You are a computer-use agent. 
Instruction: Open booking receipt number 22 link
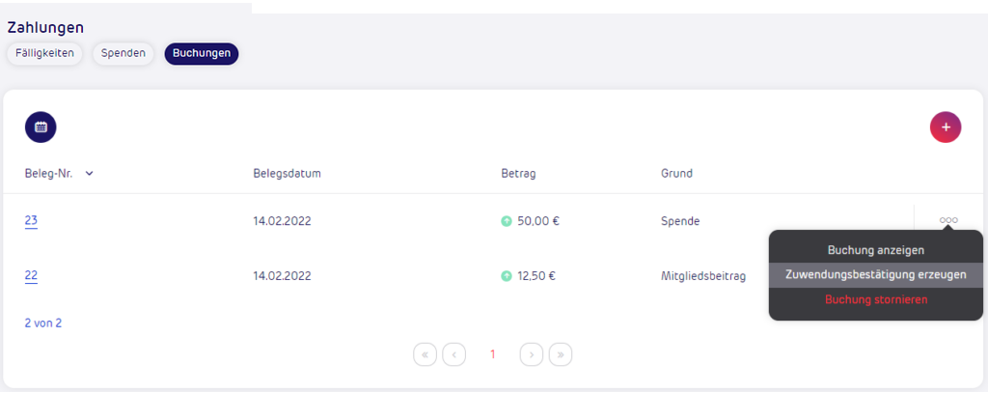31,275
